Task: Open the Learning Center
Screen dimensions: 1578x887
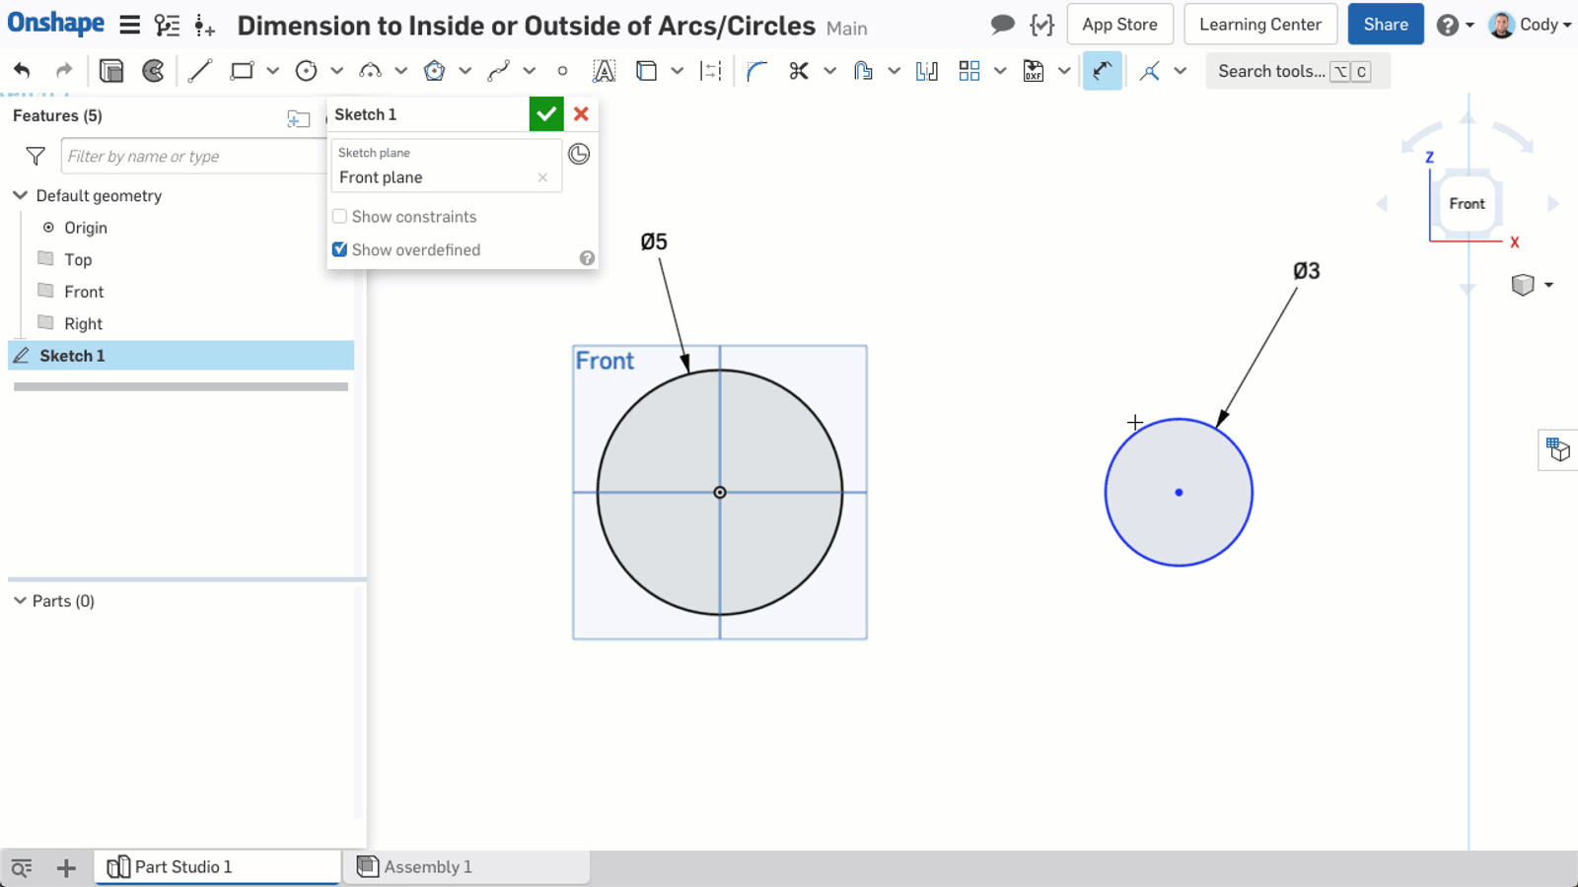Action: pos(1260,24)
